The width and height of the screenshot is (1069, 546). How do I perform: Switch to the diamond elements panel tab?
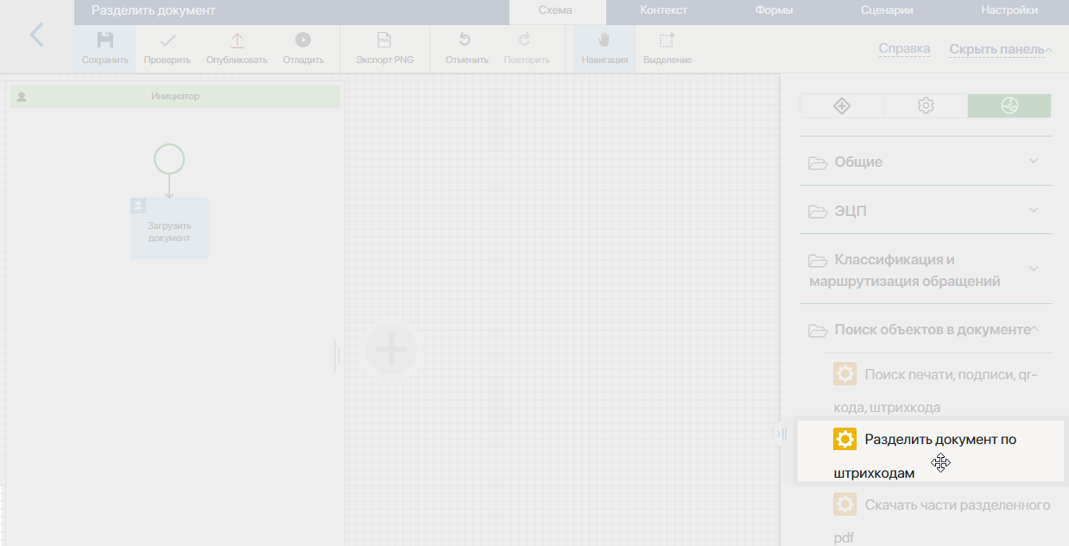[x=842, y=105]
